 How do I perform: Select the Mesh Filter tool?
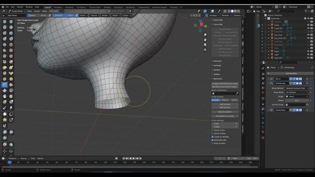pos(5,132)
